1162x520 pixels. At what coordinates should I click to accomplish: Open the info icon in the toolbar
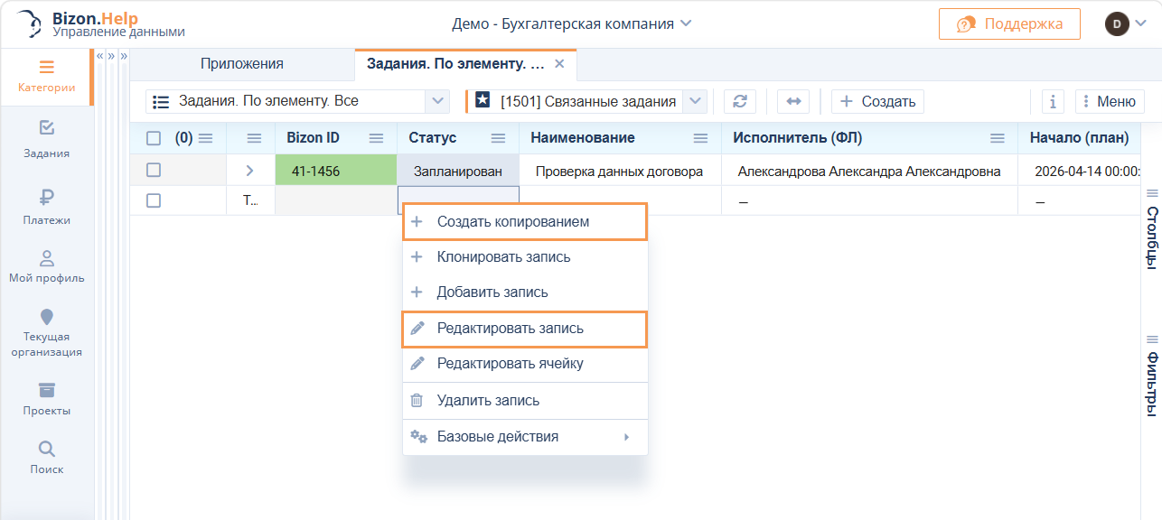click(1053, 101)
